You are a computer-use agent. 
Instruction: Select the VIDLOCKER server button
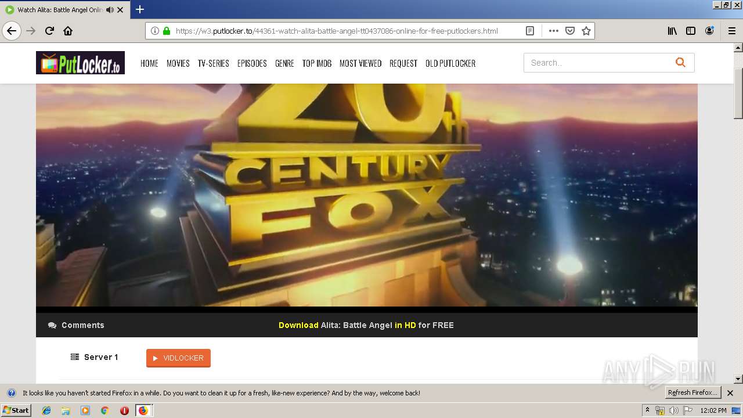pyautogui.click(x=178, y=358)
